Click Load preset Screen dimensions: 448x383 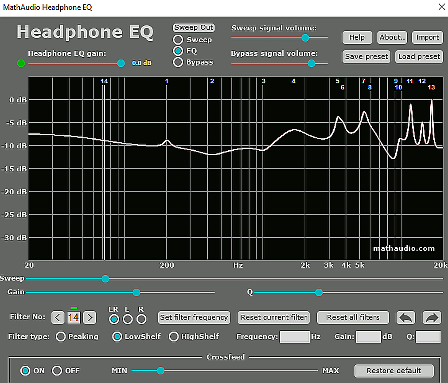(419, 57)
